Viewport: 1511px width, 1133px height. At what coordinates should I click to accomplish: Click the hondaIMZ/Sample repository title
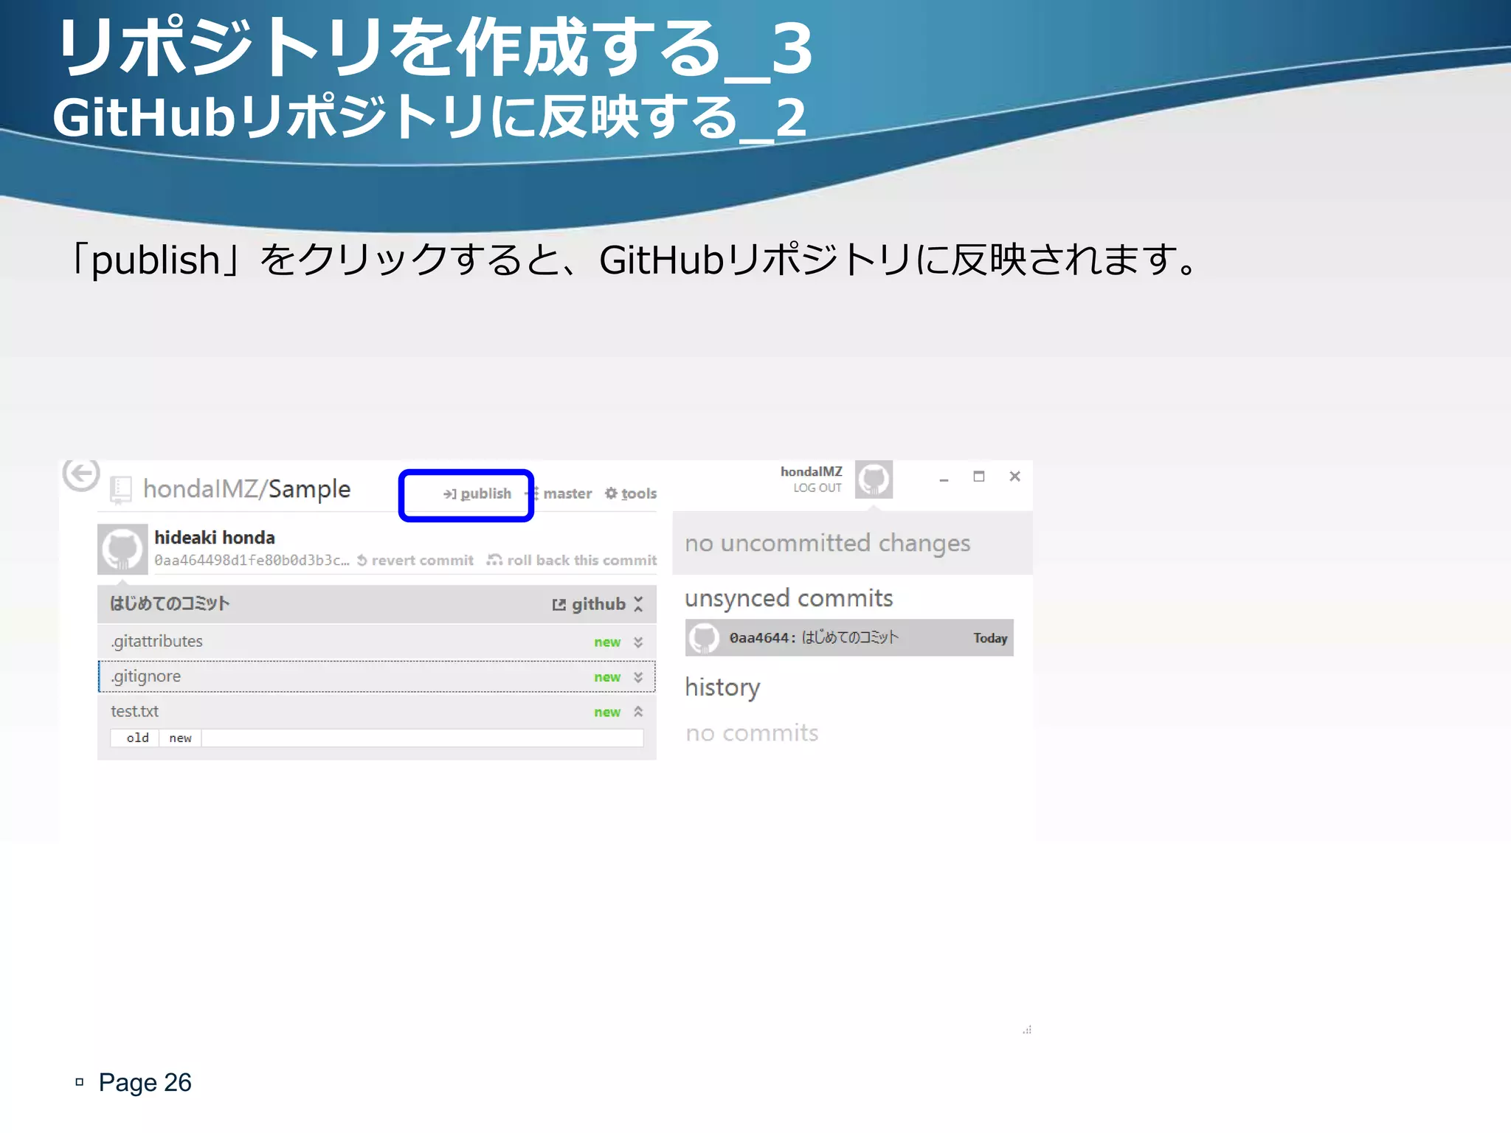click(x=246, y=489)
